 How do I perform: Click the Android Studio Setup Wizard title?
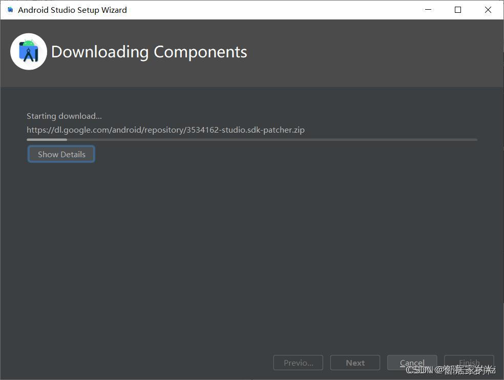pyautogui.click(x=72, y=10)
